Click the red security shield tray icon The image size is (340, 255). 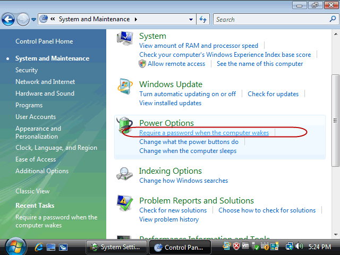236,246
